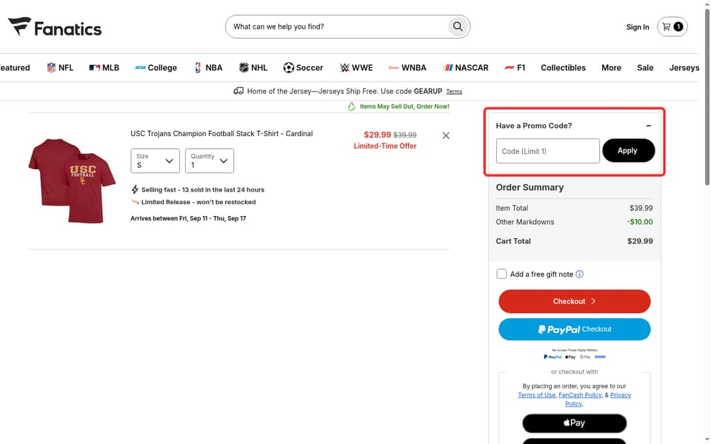The width and height of the screenshot is (711, 444).
Task: Click the NFL shield icon
Action: pos(51,67)
